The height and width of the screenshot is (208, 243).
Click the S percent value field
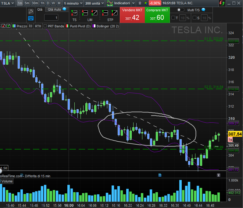tap(204, 18)
